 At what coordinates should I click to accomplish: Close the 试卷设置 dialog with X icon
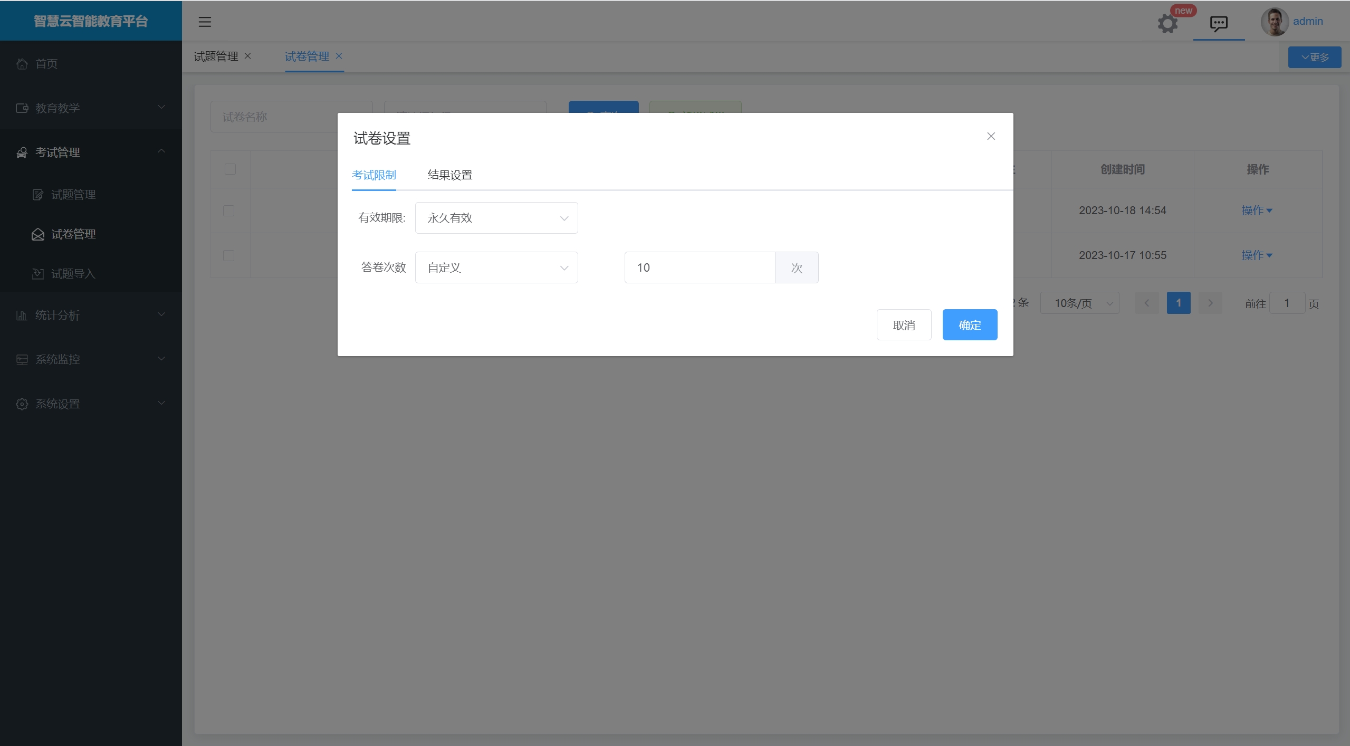991,136
